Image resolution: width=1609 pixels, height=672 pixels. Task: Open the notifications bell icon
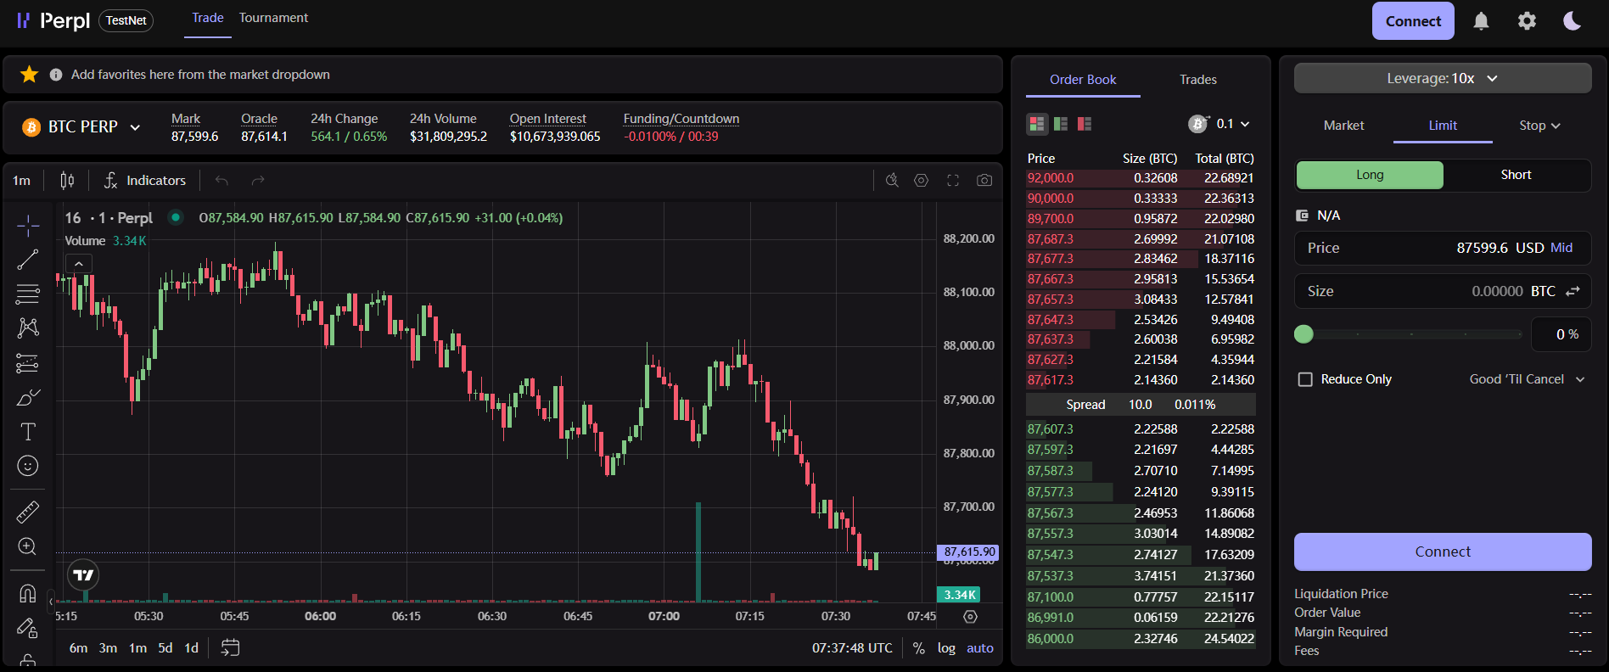(x=1481, y=21)
